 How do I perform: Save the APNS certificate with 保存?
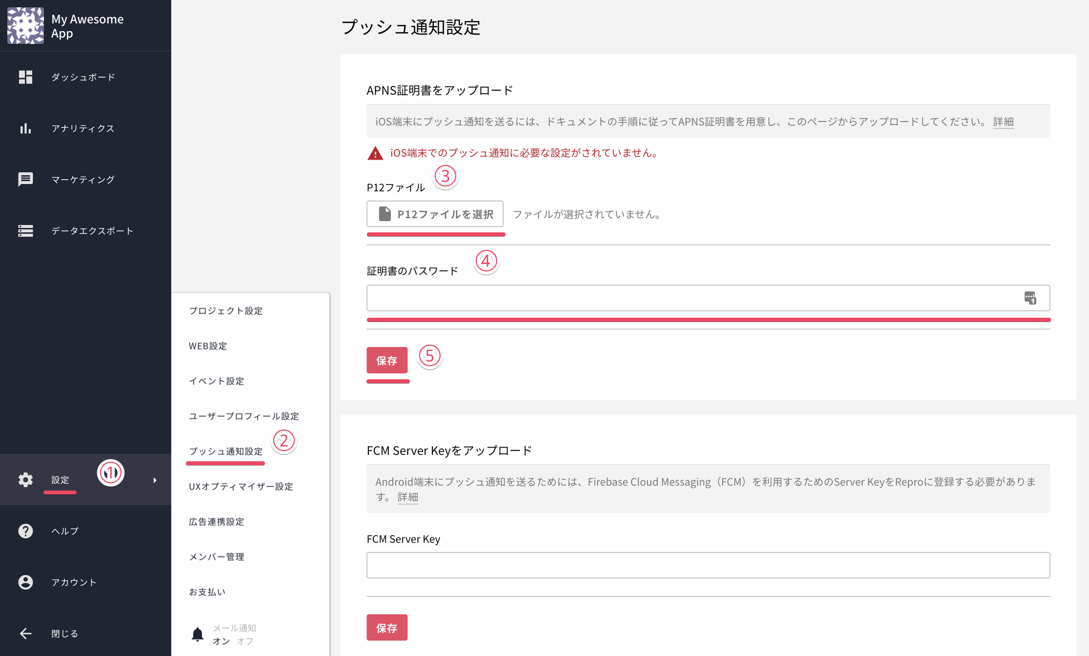coord(387,360)
